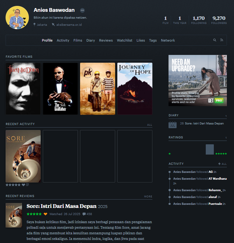Image resolution: width=234 pixels, height=243 pixels.
Task: Open the three-dot menu beside Anies Baswedan
Action: [x=82, y=10]
